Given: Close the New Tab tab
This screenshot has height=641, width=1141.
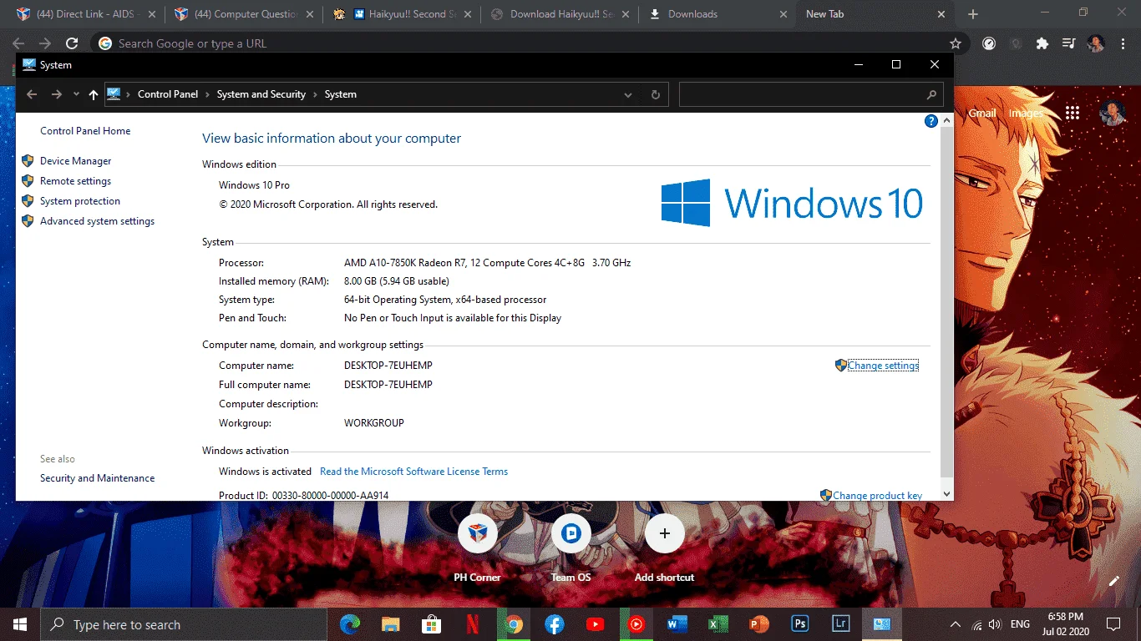Looking at the screenshot, I should 941,14.
